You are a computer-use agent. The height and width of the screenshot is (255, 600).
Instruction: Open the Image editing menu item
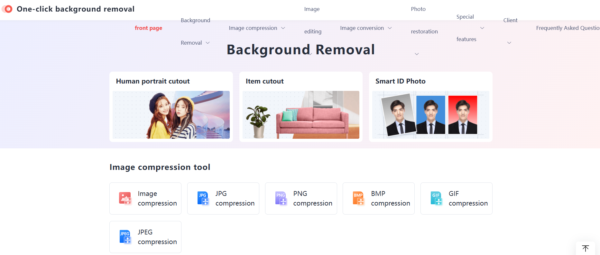coord(313,20)
